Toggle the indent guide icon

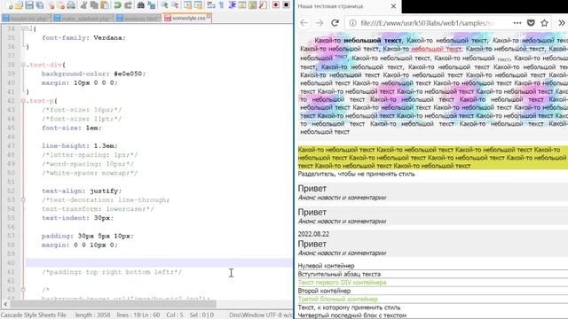click(232, 5)
